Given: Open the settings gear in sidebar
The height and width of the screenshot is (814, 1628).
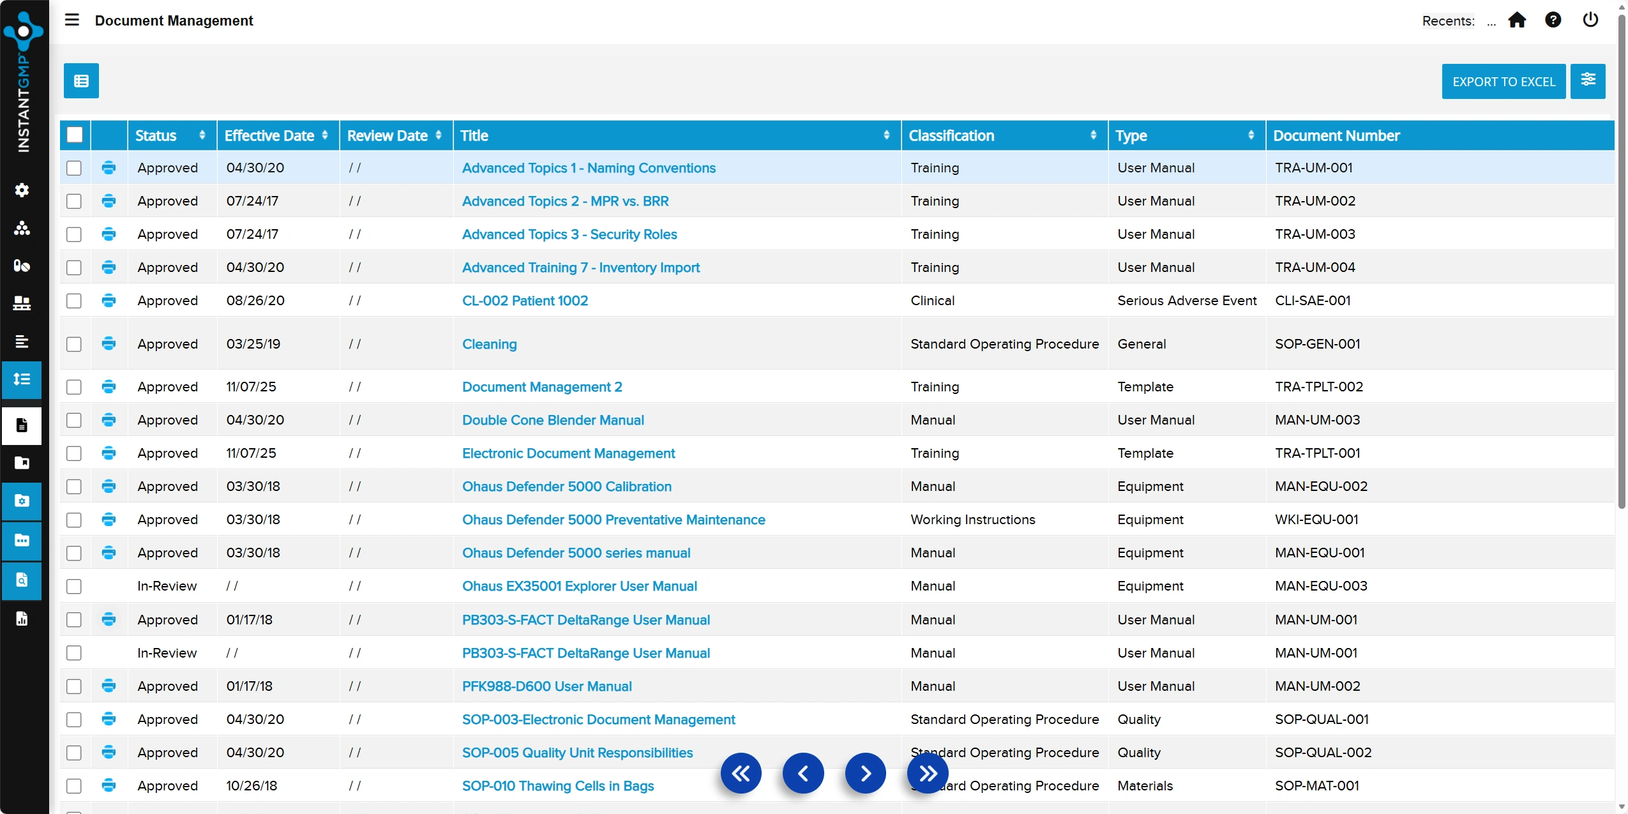Looking at the screenshot, I should point(22,190).
